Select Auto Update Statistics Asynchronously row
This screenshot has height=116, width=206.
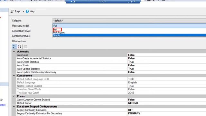(x=72, y=72)
